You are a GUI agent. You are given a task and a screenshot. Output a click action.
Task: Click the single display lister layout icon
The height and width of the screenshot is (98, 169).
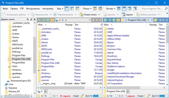(119, 9)
